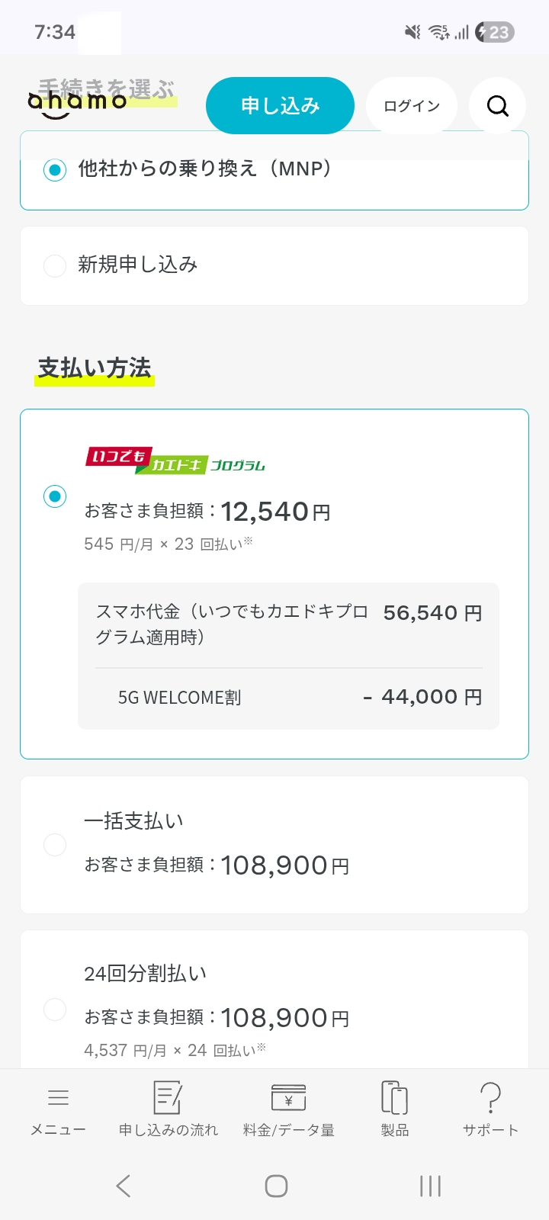Open the Android recent apps button
This screenshot has width=549, height=1220.
tap(430, 1186)
